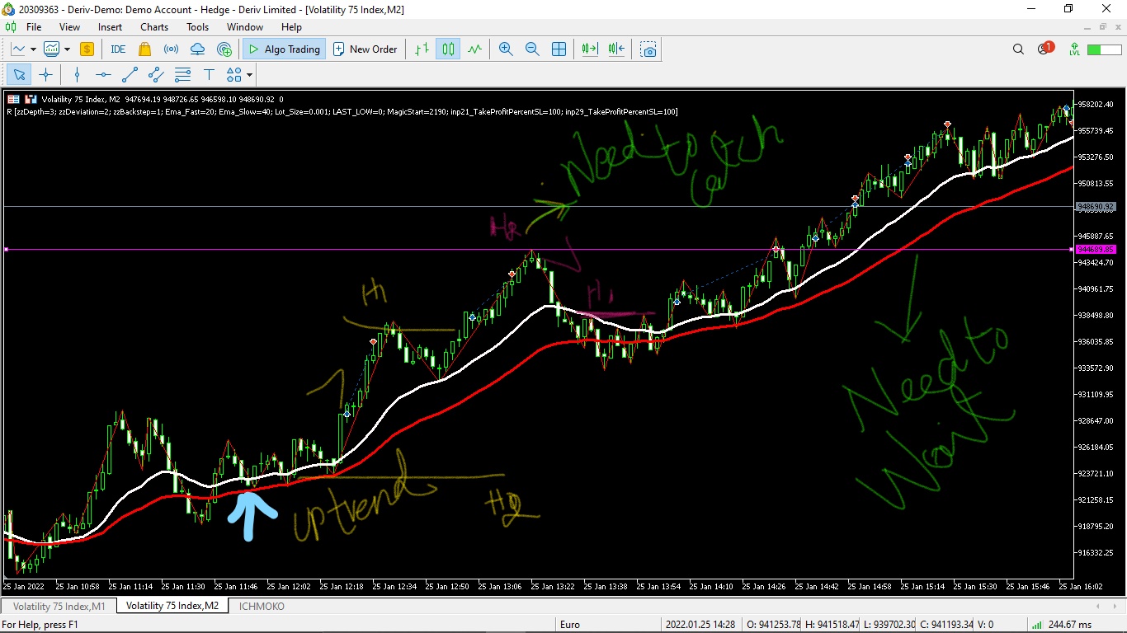Switch chart to line chart mode
Viewport: 1127px width, 633px height.
coord(474,49)
